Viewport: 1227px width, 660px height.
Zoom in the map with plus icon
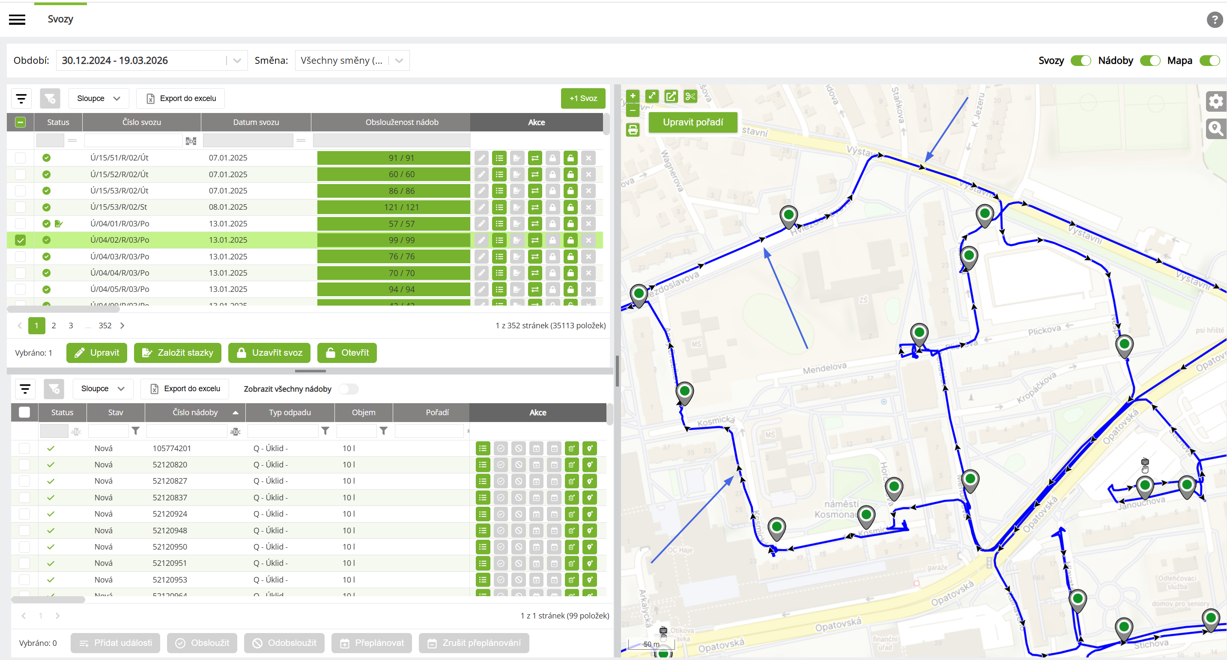633,96
